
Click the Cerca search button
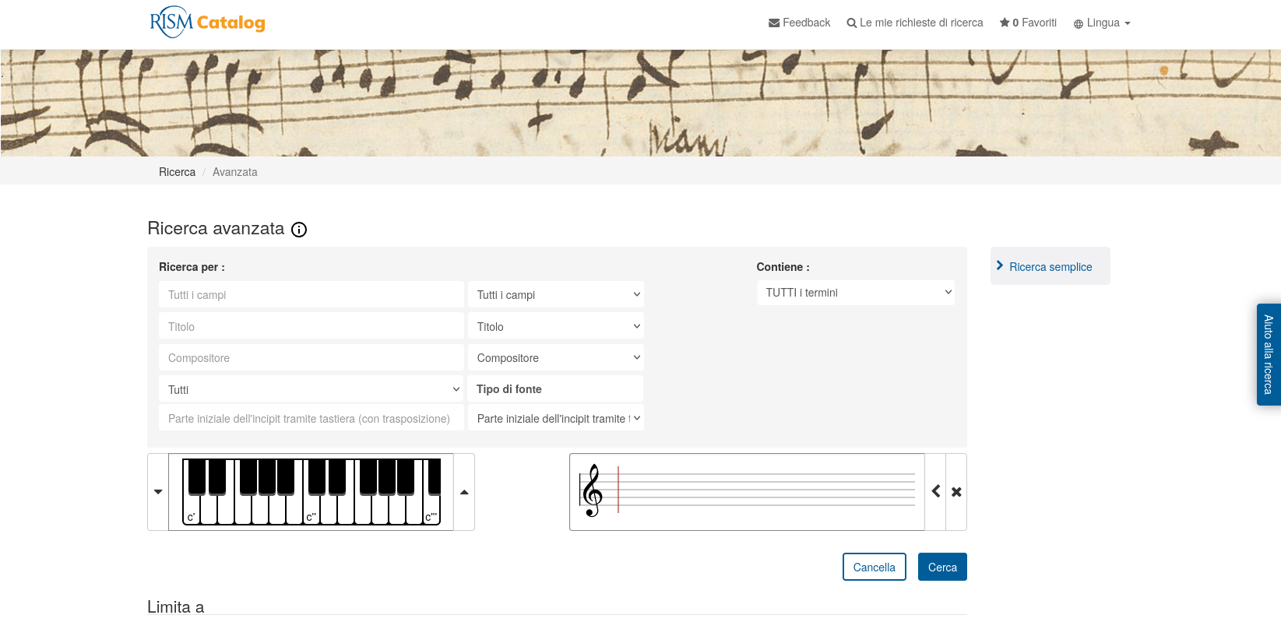coord(942,567)
